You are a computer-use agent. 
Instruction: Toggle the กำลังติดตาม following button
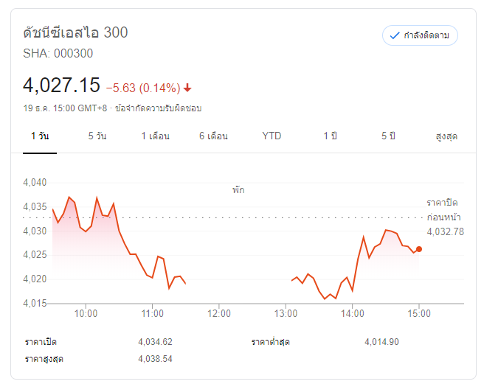click(420, 35)
